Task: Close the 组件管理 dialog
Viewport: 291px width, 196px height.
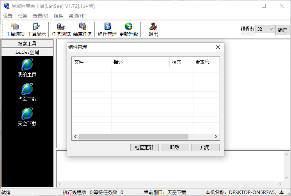Action: pyautogui.click(x=218, y=47)
